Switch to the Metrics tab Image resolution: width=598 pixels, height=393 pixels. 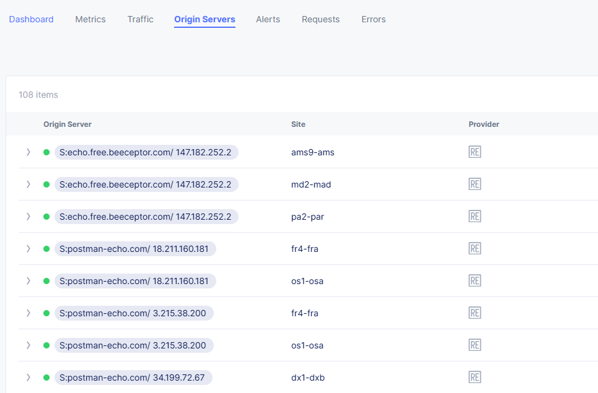[x=90, y=19]
